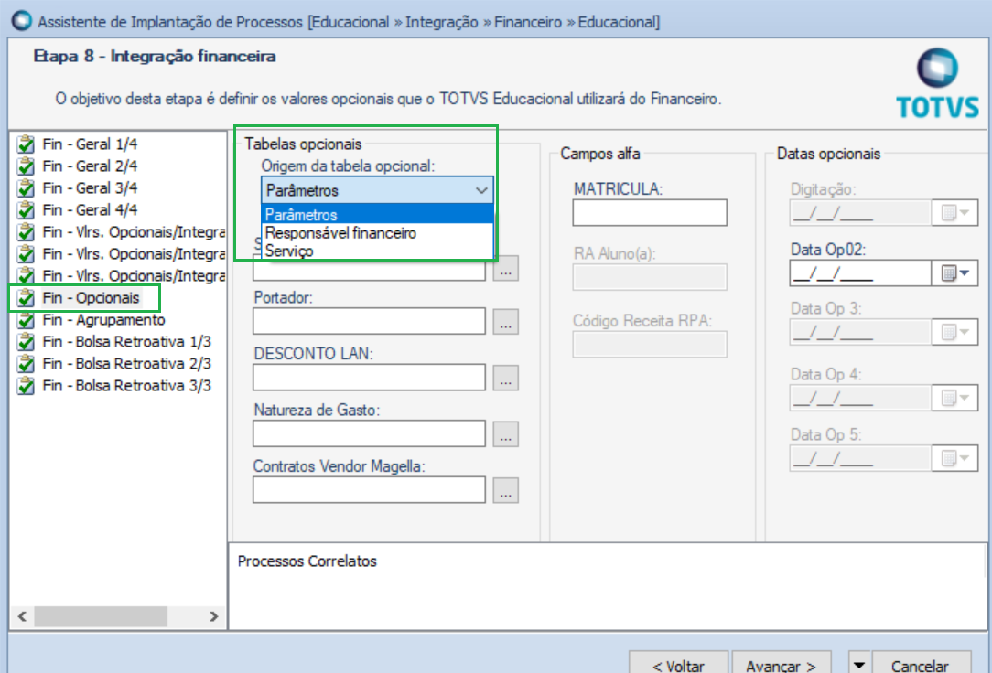The width and height of the screenshot is (992, 673).
Task: Select Fin - Geral 2/4 step
Action: 90,166
